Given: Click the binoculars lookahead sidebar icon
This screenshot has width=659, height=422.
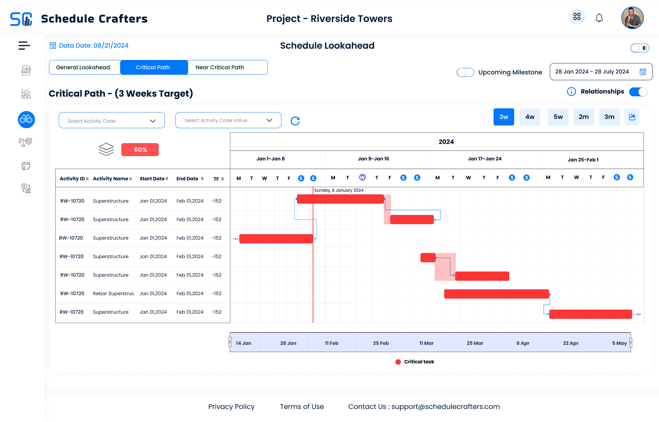Looking at the screenshot, I should 26,120.
